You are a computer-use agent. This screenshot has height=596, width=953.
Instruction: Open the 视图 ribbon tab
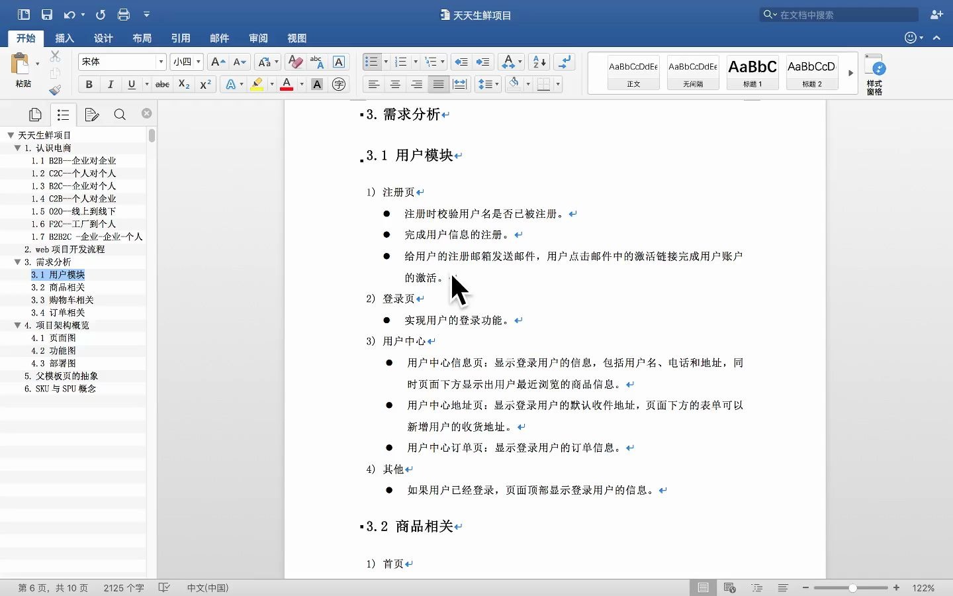click(296, 38)
